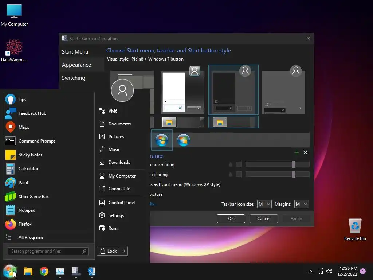Select the light taskbar style thumbnail

tap(183, 122)
